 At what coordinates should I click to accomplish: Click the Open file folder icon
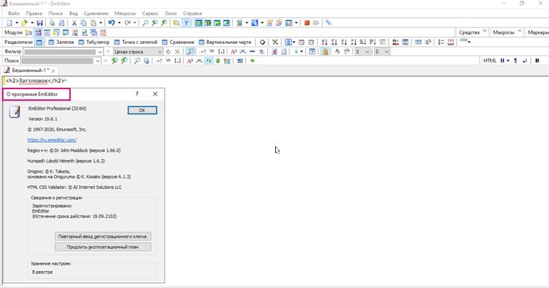[24, 23]
